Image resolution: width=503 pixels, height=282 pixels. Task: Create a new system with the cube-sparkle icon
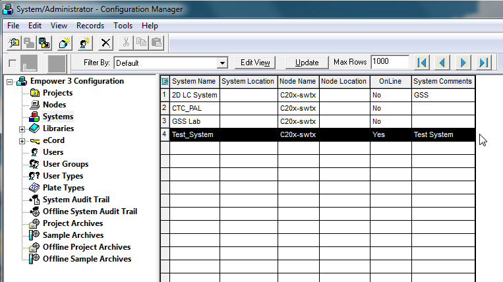[x=65, y=43]
